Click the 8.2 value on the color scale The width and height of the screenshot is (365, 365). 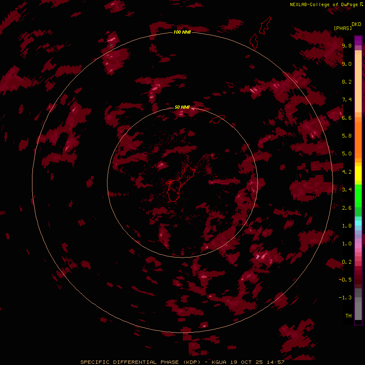(x=347, y=82)
